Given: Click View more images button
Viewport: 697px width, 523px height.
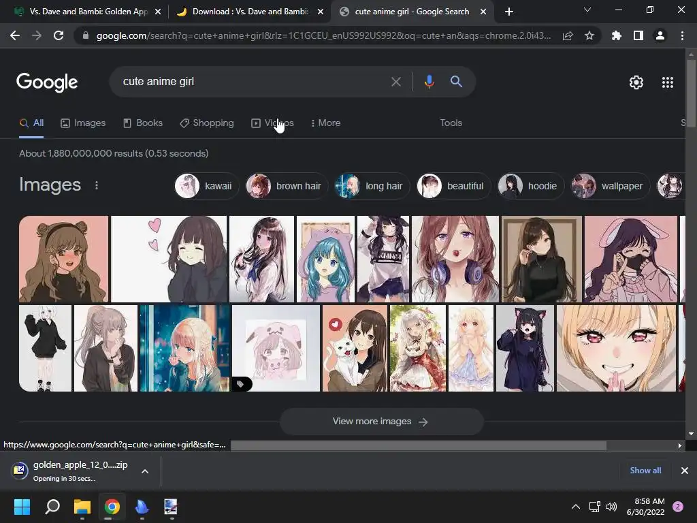Looking at the screenshot, I should (x=381, y=421).
